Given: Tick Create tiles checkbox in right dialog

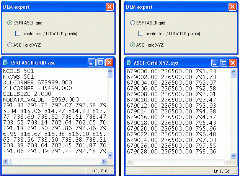Looking at the screenshot, I should (140, 34).
